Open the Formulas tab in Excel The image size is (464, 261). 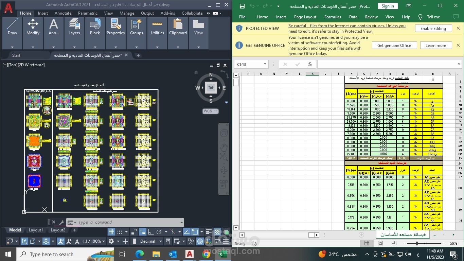(x=333, y=17)
